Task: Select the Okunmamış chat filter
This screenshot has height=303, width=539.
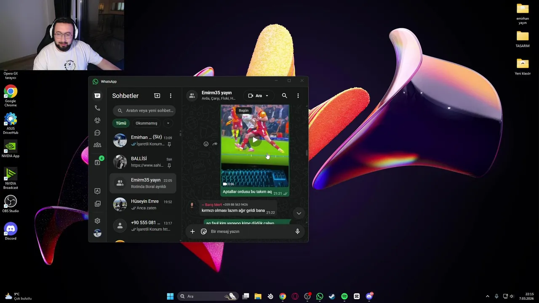Action: pos(146,123)
